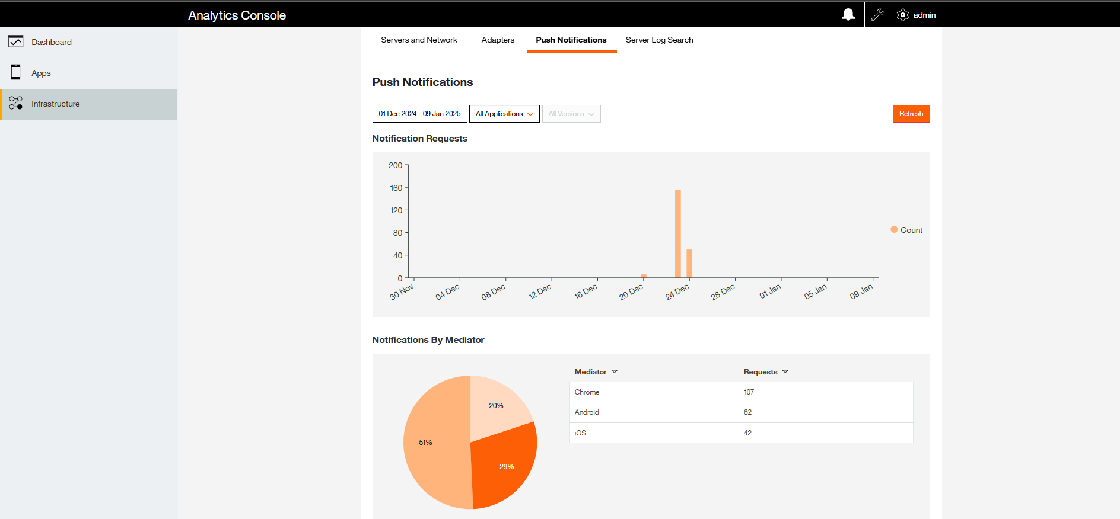Click the wrench administration icon
The image size is (1120, 519).
[x=877, y=15]
